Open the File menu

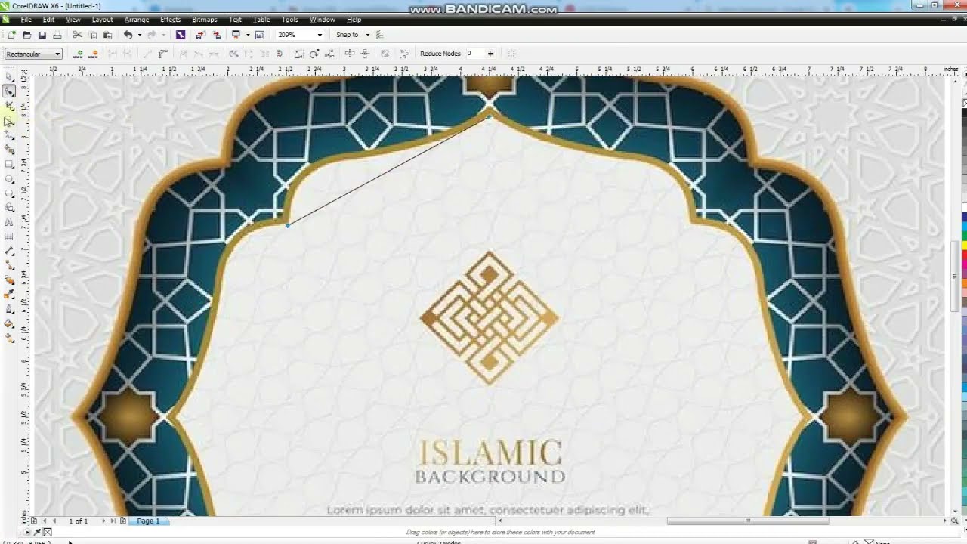pos(26,20)
